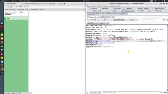Click the eye icon in the dock
The width and height of the screenshot is (168, 94).
pyautogui.click(x=2, y=46)
